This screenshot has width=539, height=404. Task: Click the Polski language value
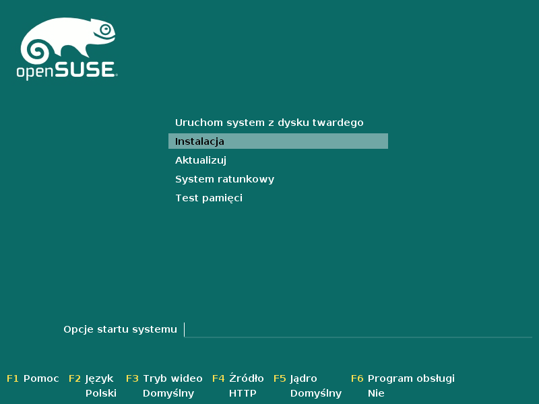pyautogui.click(x=101, y=393)
